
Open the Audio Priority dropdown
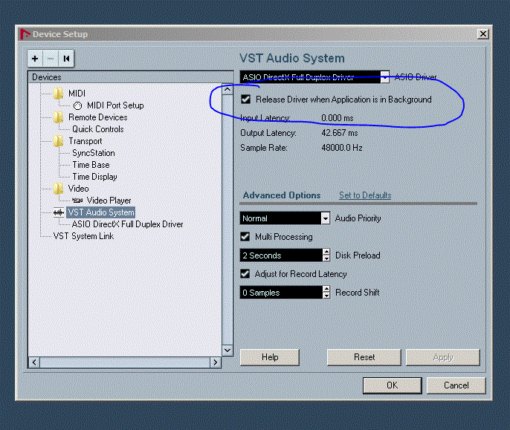pyautogui.click(x=326, y=218)
